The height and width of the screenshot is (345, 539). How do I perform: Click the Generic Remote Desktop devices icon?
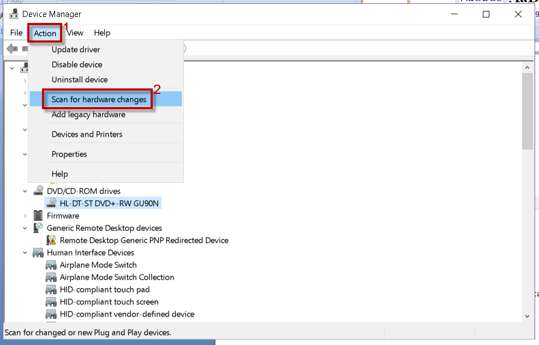click(38, 228)
